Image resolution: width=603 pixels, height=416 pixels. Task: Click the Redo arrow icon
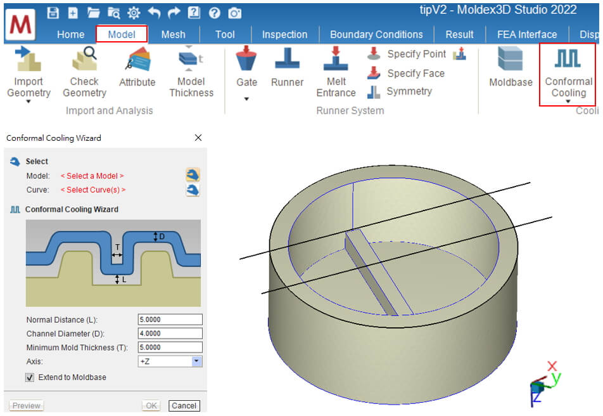click(174, 13)
